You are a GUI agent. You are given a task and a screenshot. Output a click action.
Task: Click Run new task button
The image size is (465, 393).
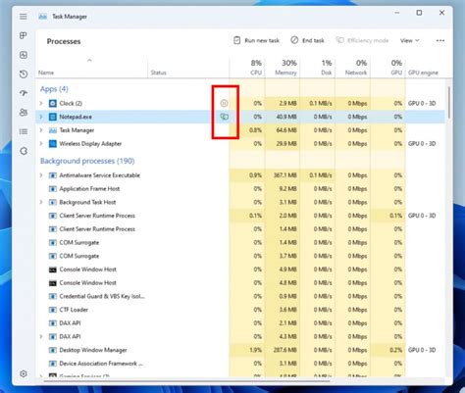point(256,40)
